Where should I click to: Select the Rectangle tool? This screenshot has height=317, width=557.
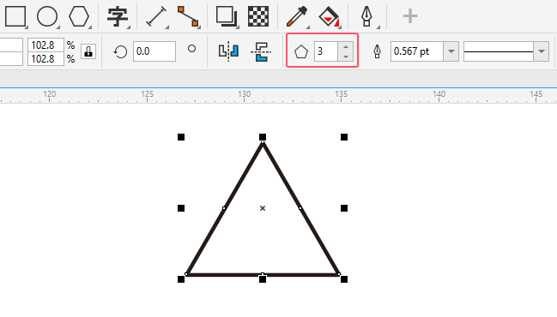click(x=15, y=16)
